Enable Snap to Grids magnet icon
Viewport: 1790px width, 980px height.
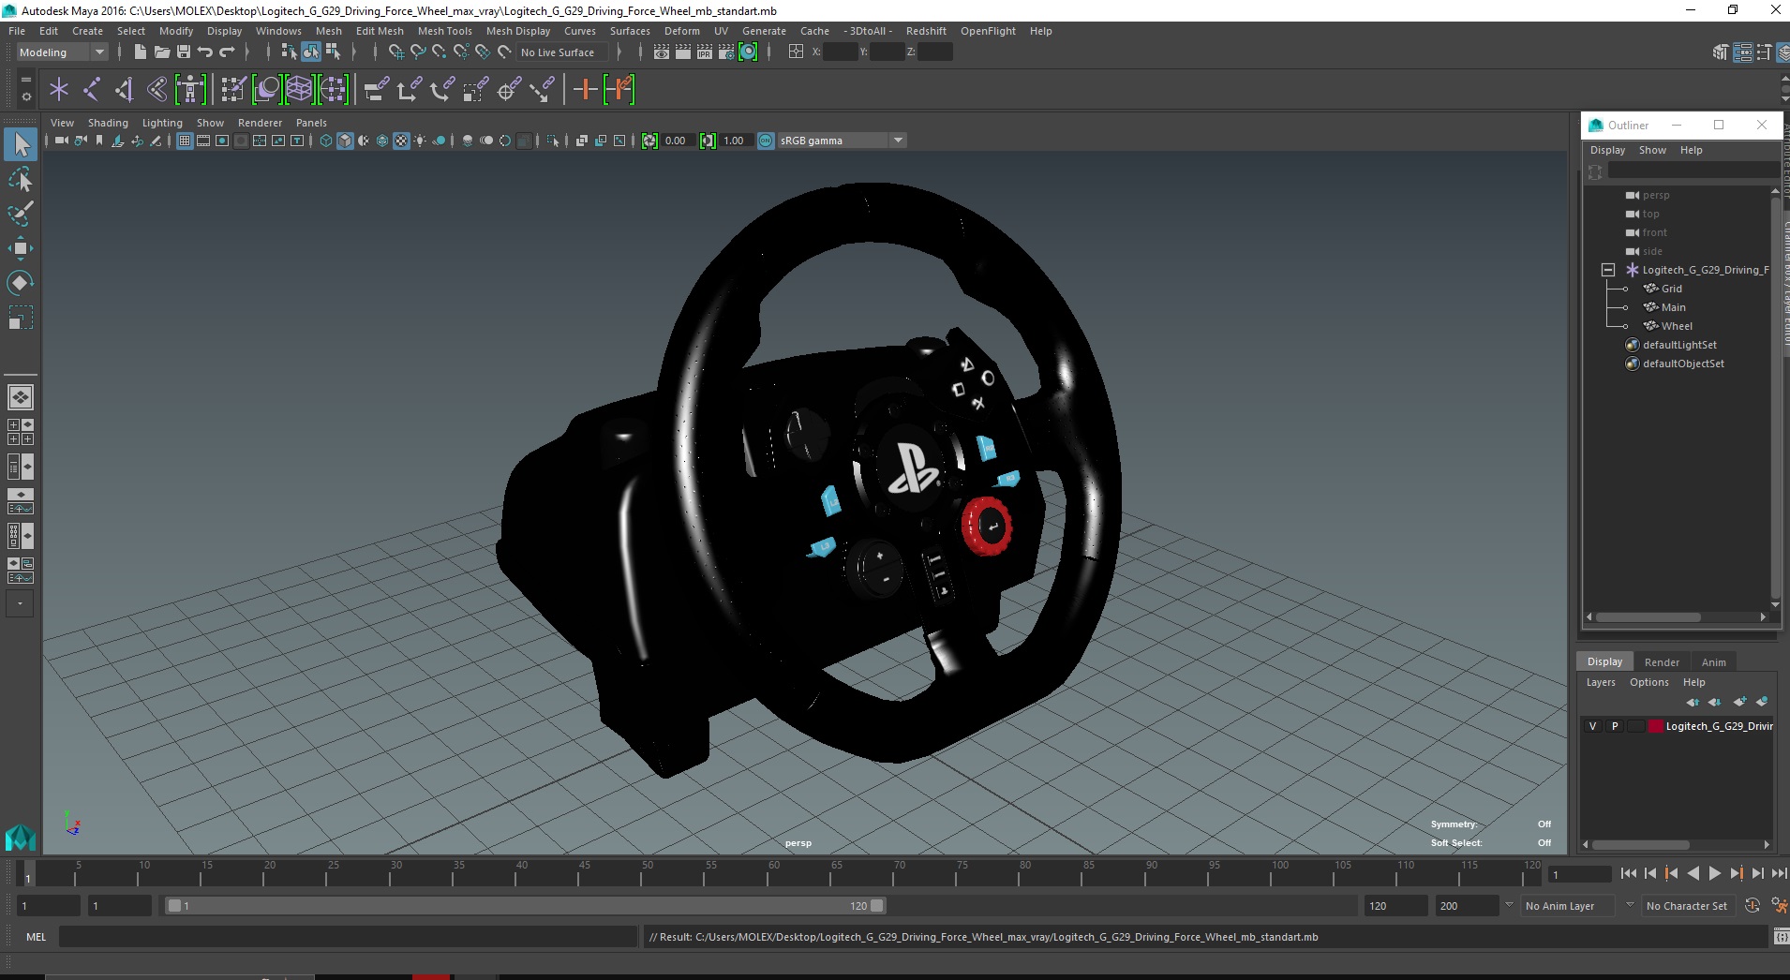[x=396, y=52]
